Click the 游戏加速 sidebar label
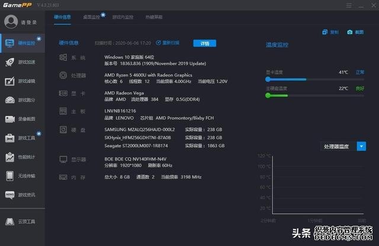Image resolution: width=379 pixels, height=246 pixels. [27, 62]
